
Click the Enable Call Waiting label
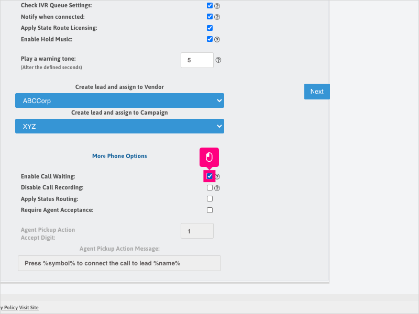(48, 176)
